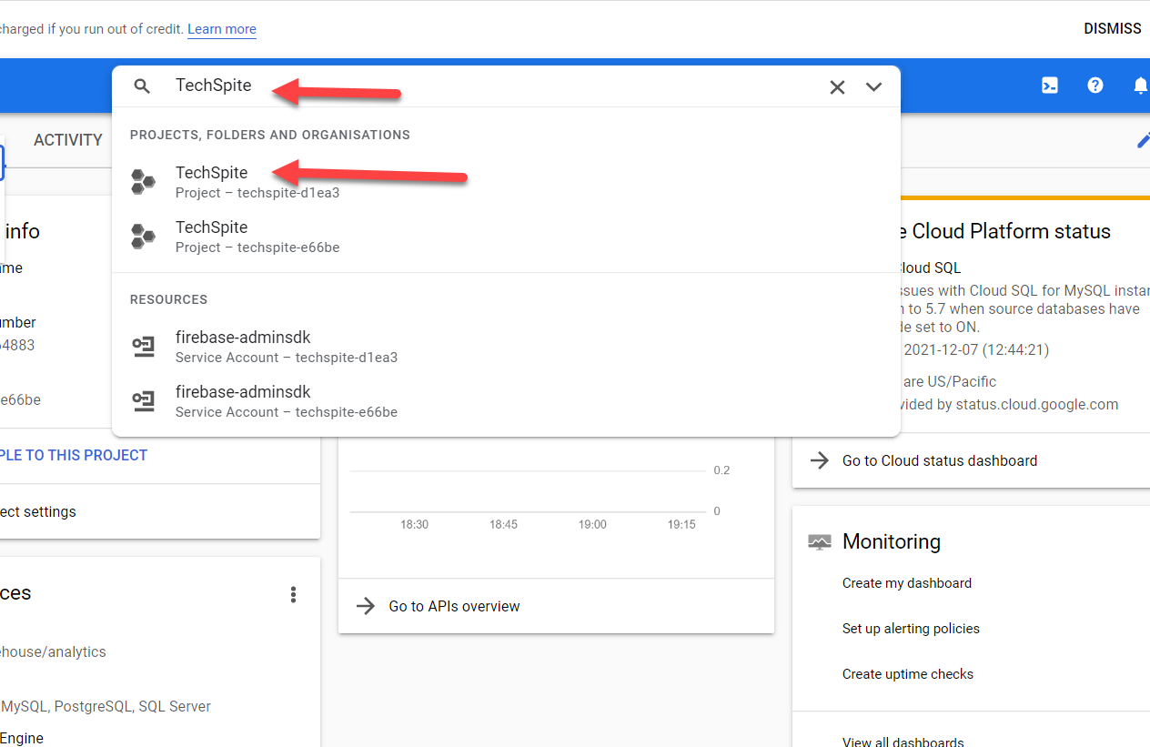This screenshot has width=1150, height=747.
Task: Open firebase-adminsdk service account for techspite-d1ea3
Action: 243,347
